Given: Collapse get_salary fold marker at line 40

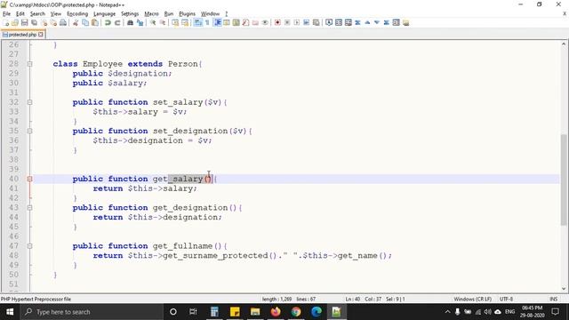Looking at the screenshot, I should [29, 179].
